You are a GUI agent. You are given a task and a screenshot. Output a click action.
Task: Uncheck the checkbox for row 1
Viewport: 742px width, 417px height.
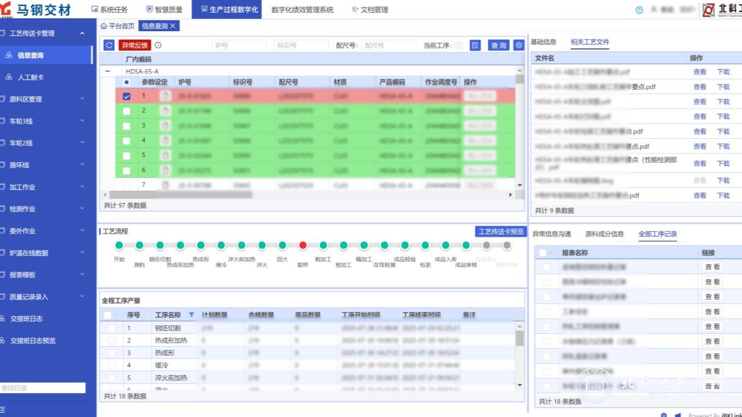tap(127, 96)
